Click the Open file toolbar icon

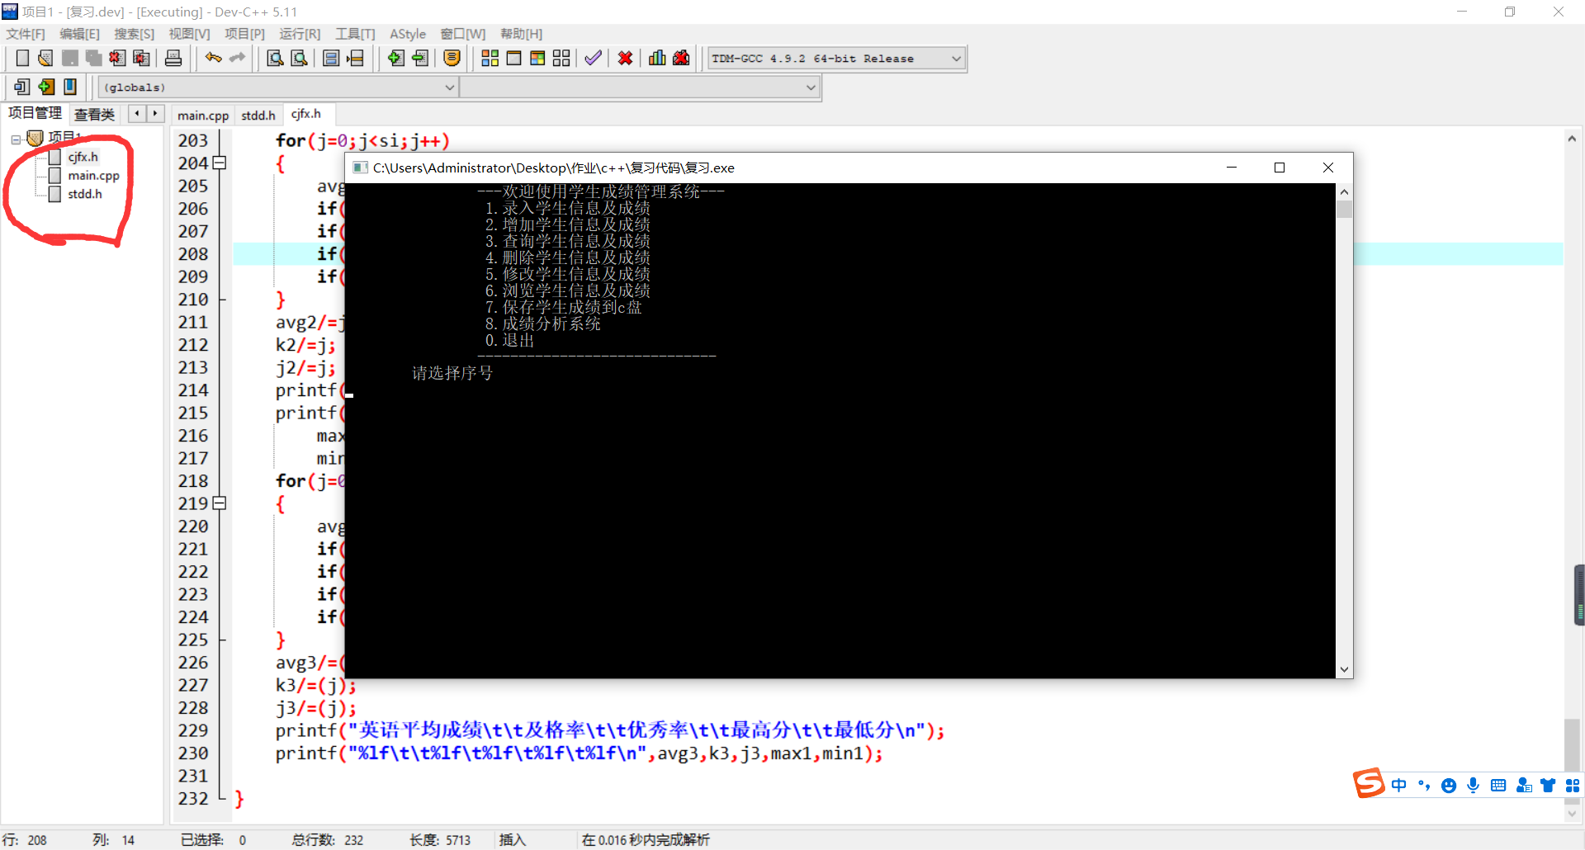(x=46, y=58)
